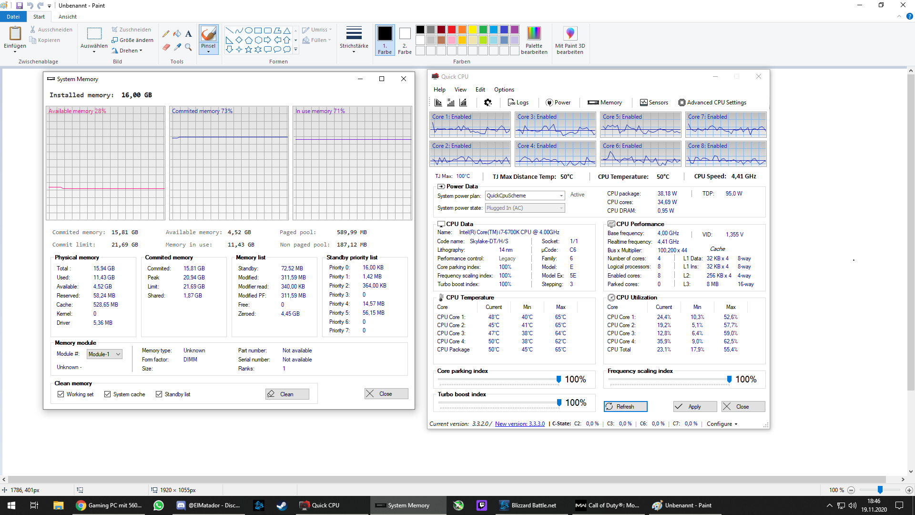Choose the Right triangle shape
915x515 pixels.
(229, 40)
